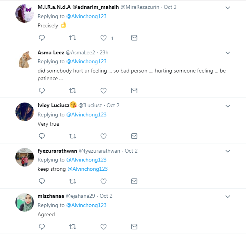Reply to Iviey Luciusz's tweet

[x=42, y=136]
